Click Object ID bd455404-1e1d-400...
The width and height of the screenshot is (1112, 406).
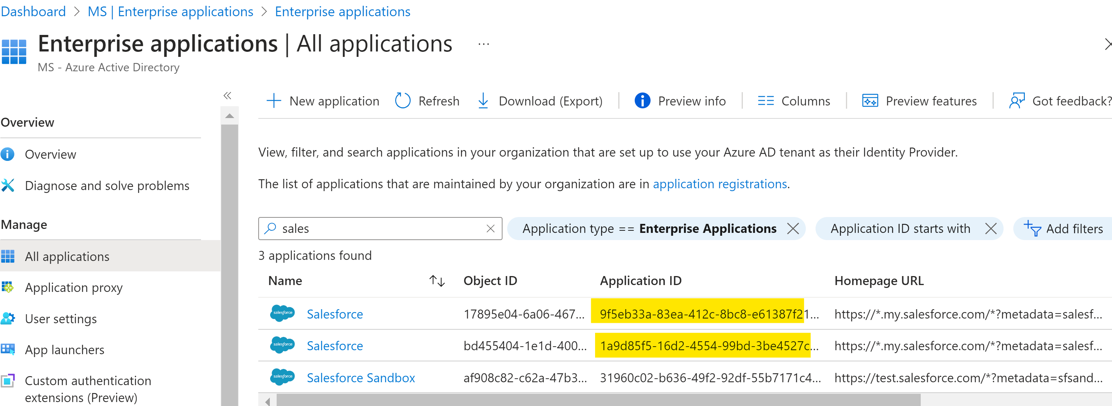pyautogui.click(x=525, y=346)
